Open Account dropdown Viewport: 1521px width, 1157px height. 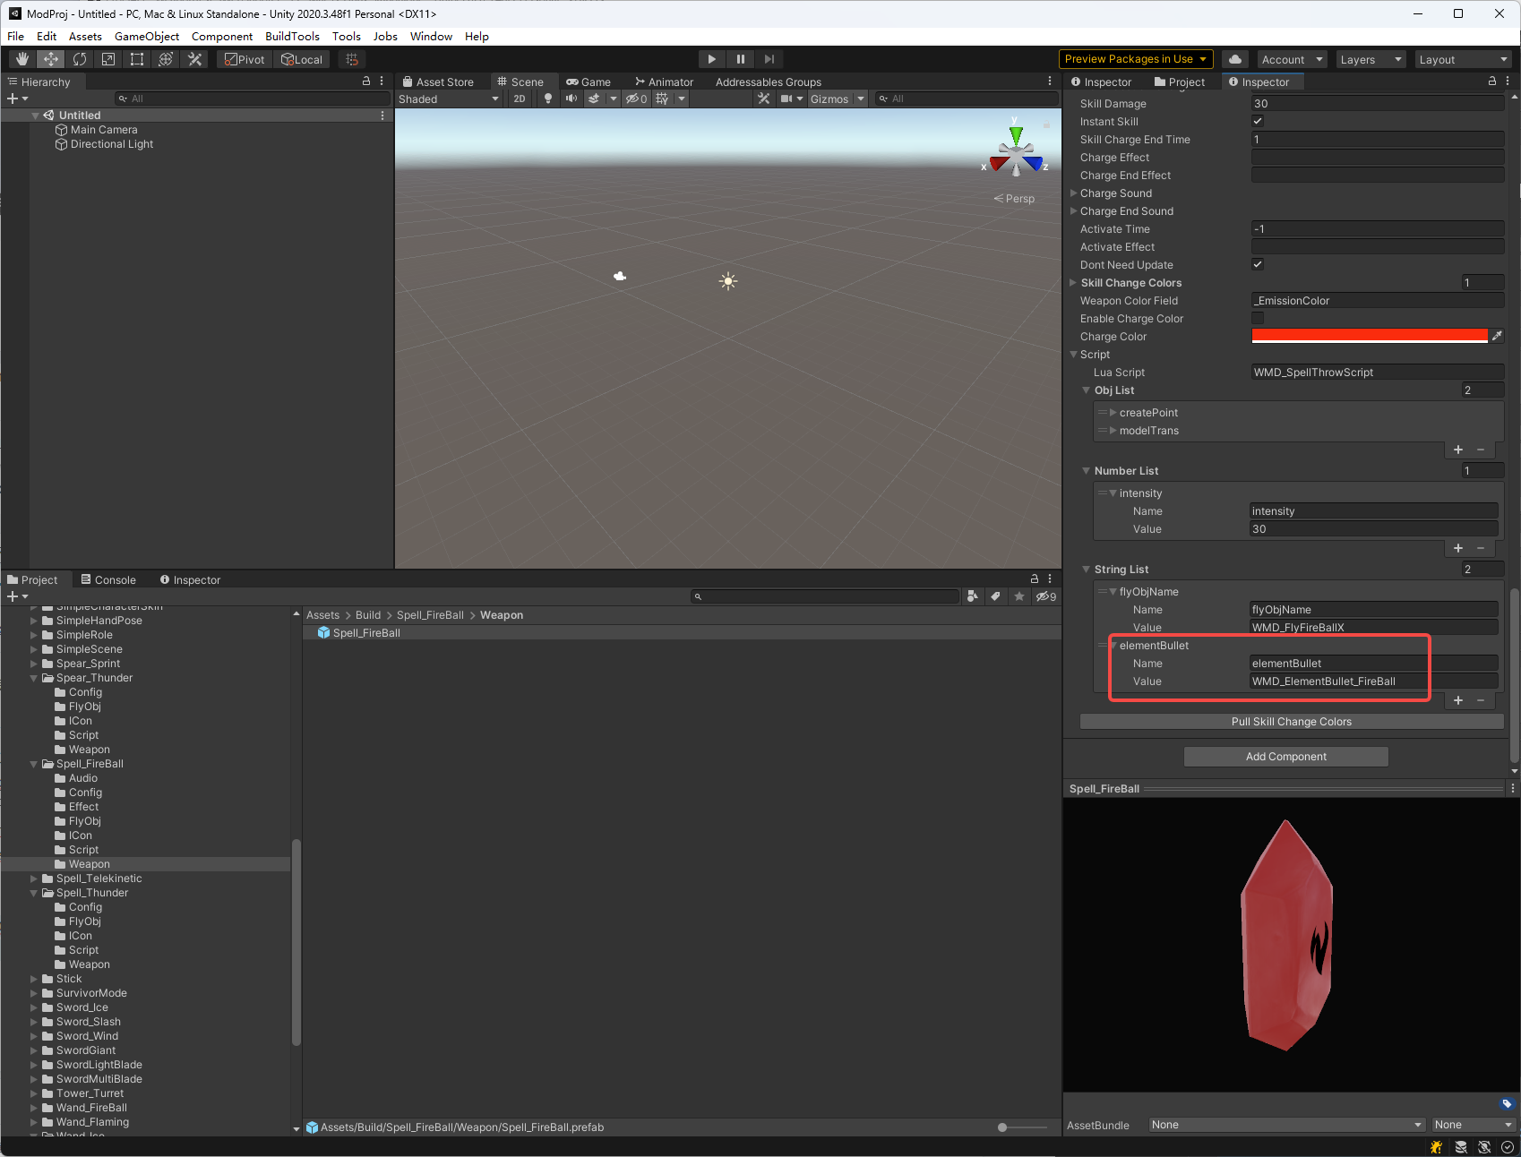point(1292,59)
